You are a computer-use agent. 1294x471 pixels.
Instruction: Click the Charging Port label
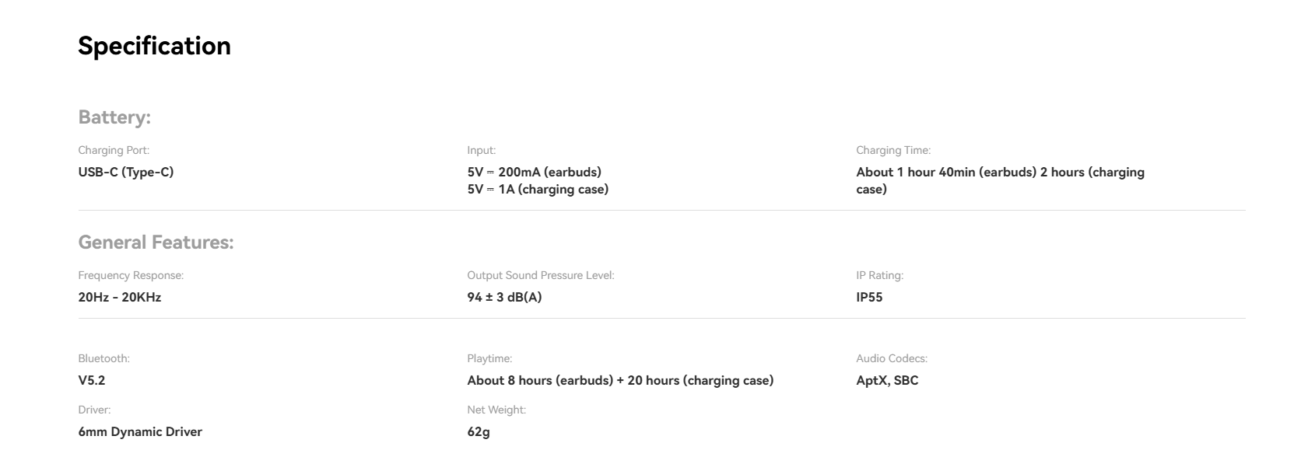coord(114,150)
